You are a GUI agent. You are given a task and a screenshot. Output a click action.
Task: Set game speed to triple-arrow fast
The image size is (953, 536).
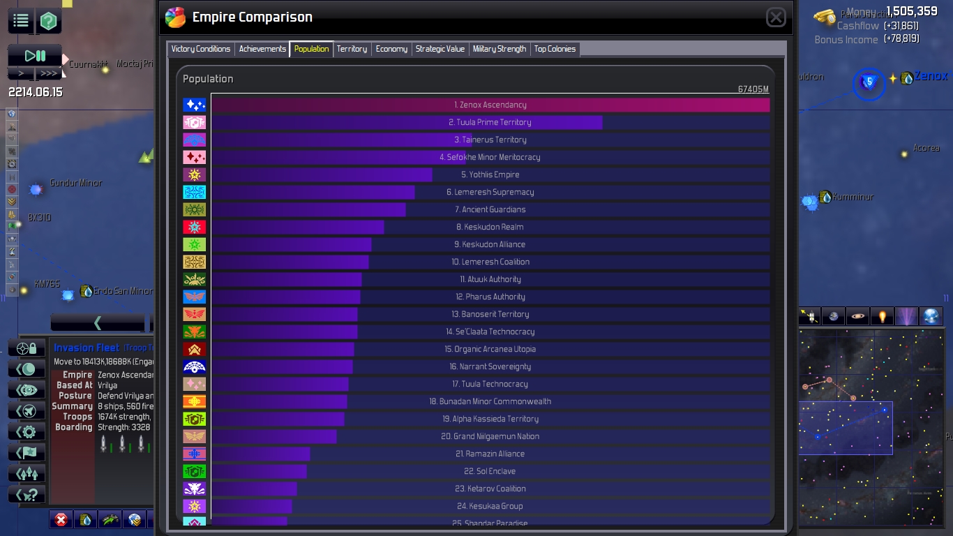pos(48,73)
